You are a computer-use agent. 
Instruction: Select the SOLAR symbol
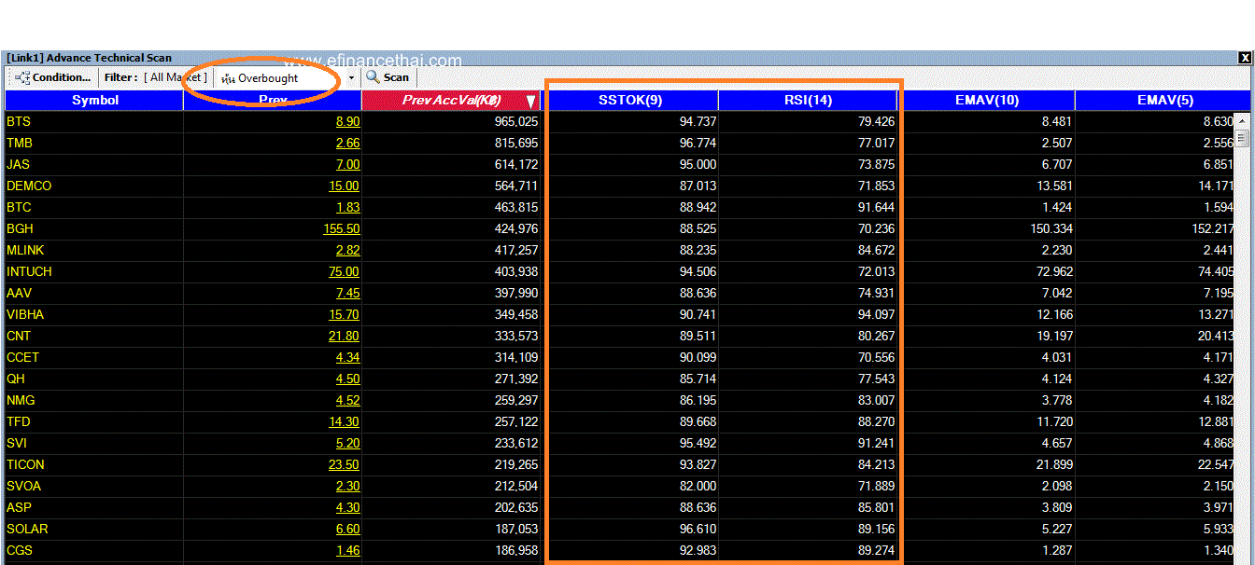pyautogui.click(x=27, y=529)
